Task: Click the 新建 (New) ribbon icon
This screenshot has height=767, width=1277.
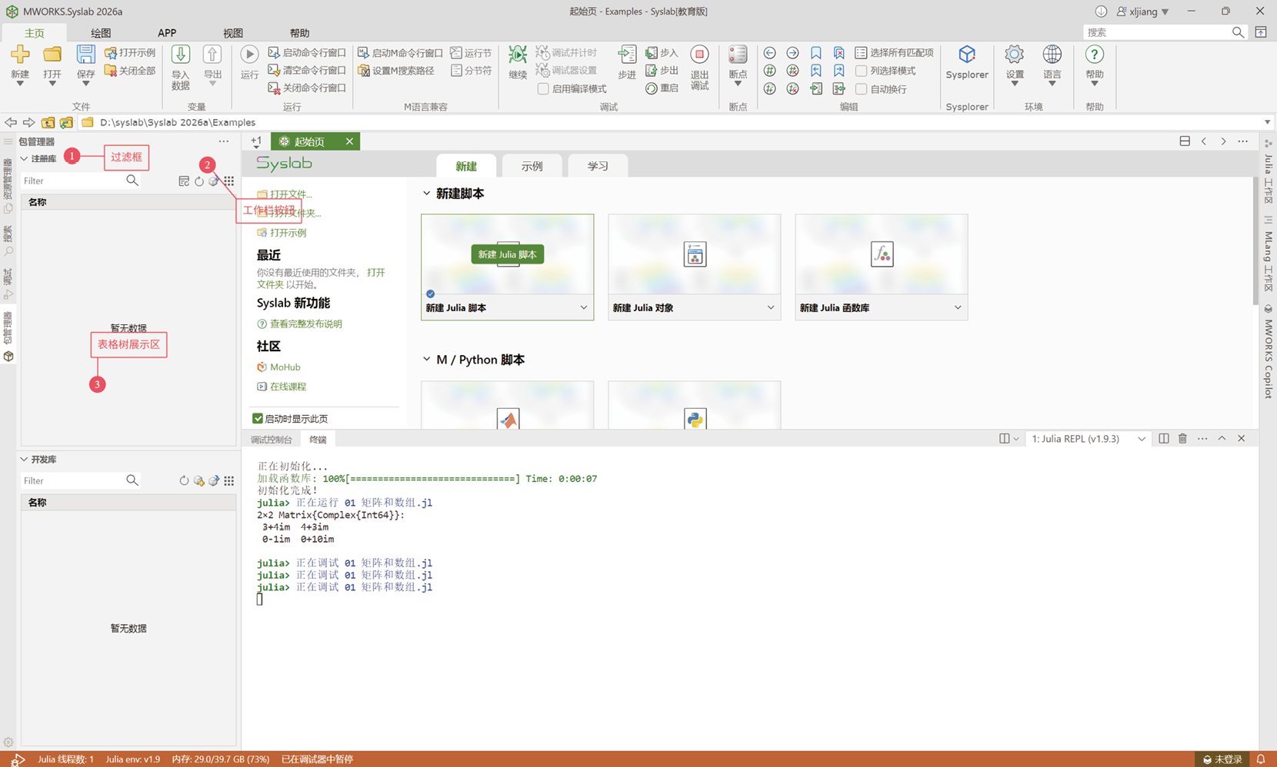Action: pyautogui.click(x=20, y=55)
